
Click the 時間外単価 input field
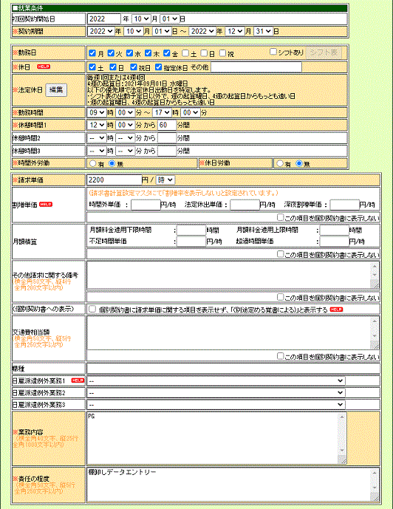146,205
